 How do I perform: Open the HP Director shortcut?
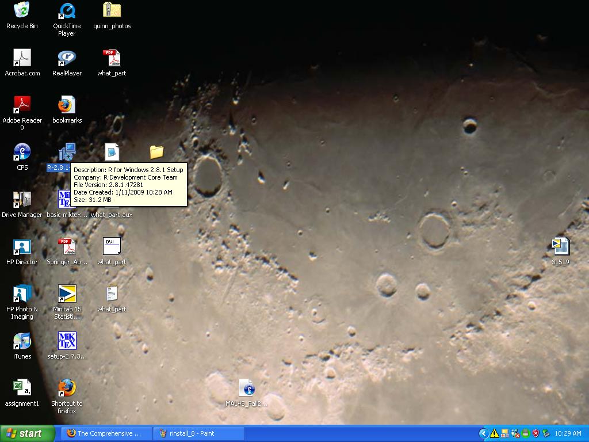pos(22,247)
